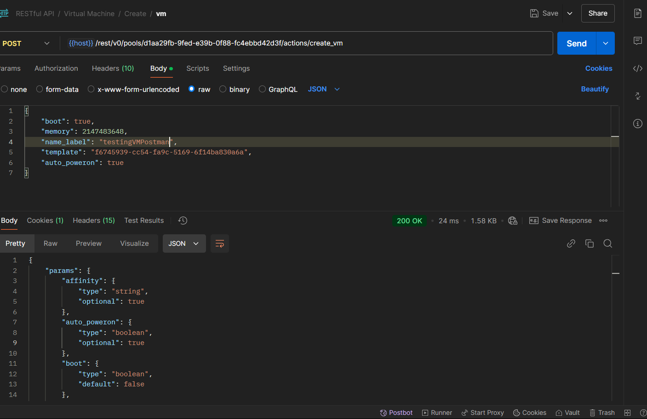This screenshot has height=419, width=647.
Task: Open the documentation icon in right sidebar
Action: click(637, 13)
